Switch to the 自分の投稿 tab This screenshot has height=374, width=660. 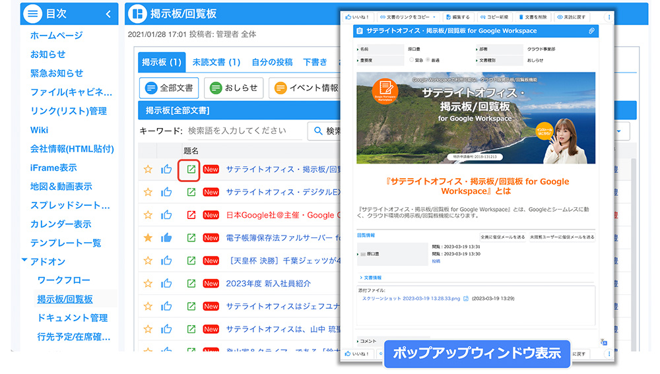(x=273, y=62)
